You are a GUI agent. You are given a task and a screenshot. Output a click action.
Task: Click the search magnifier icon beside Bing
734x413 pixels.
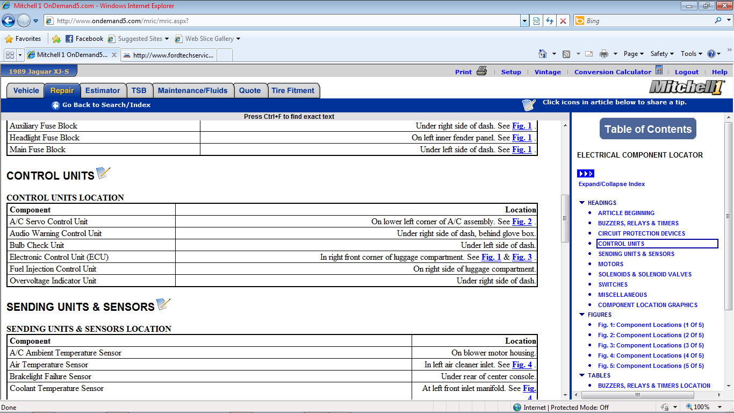tap(718, 20)
